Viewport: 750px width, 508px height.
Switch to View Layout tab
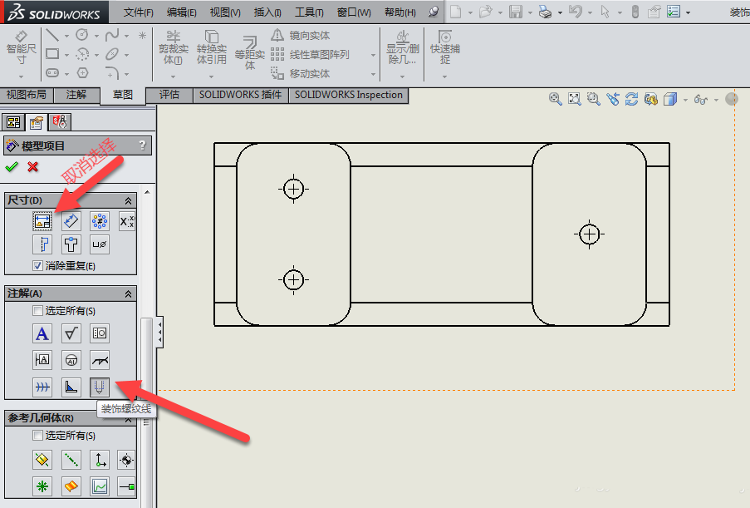pos(27,95)
